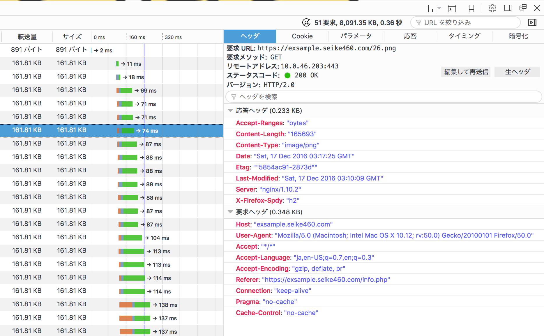Click the 320 ms timeline marker
The height and width of the screenshot is (336, 544).
tap(173, 37)
